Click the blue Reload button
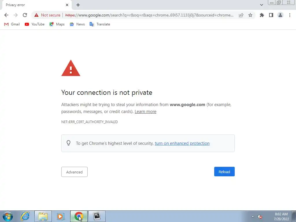Screen dimensions: 296x222 (x=224, y=172)
